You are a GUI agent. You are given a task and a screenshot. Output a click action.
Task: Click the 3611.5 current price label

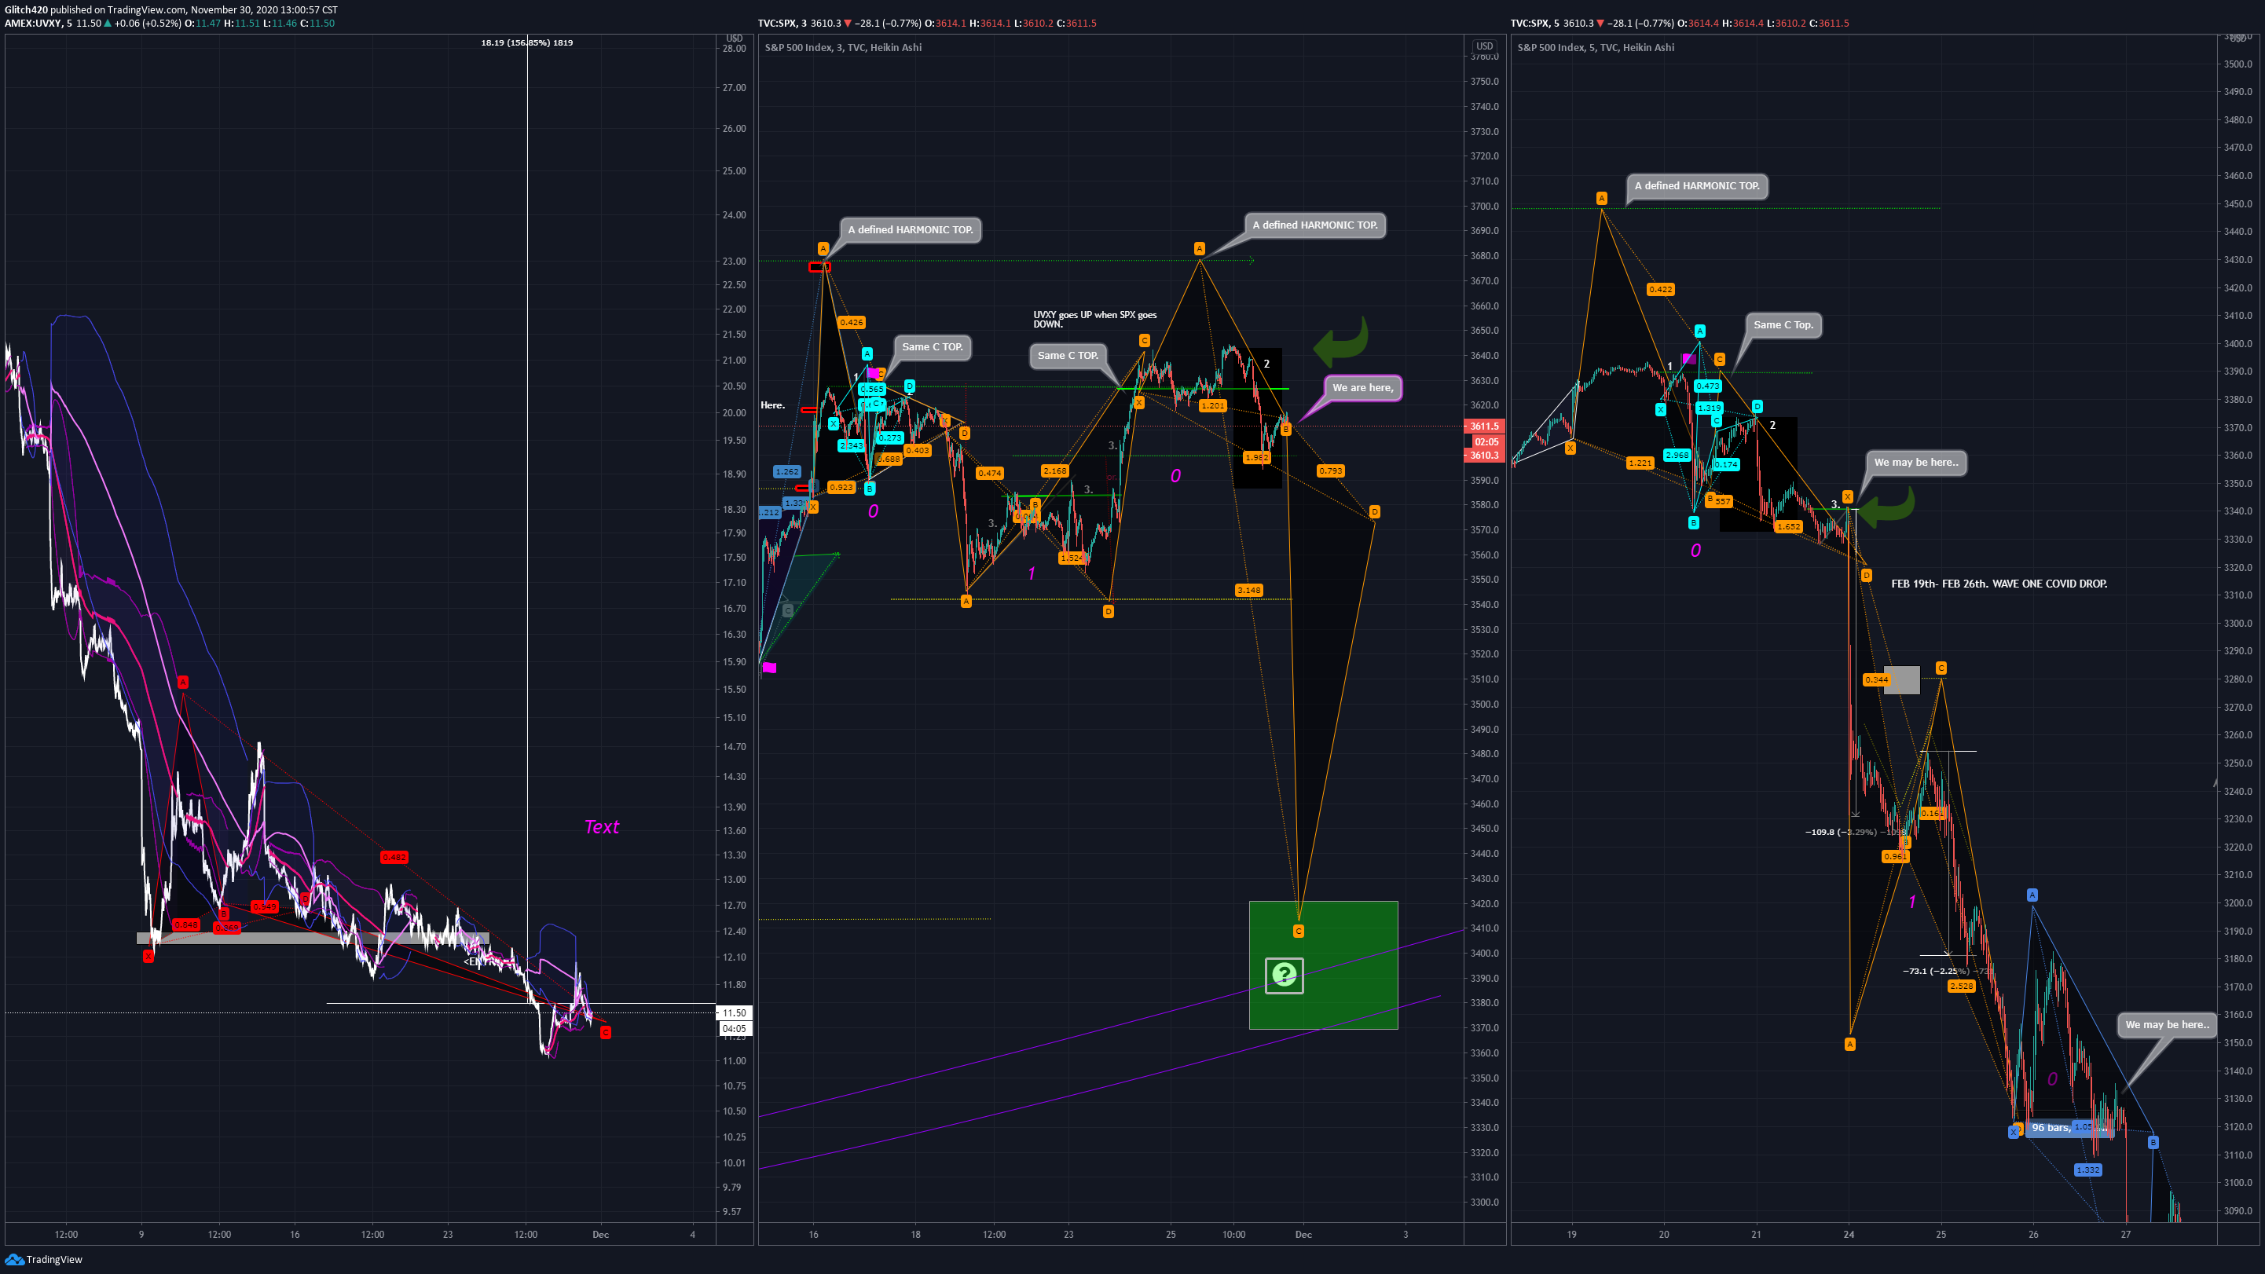tap(1484, 426)
